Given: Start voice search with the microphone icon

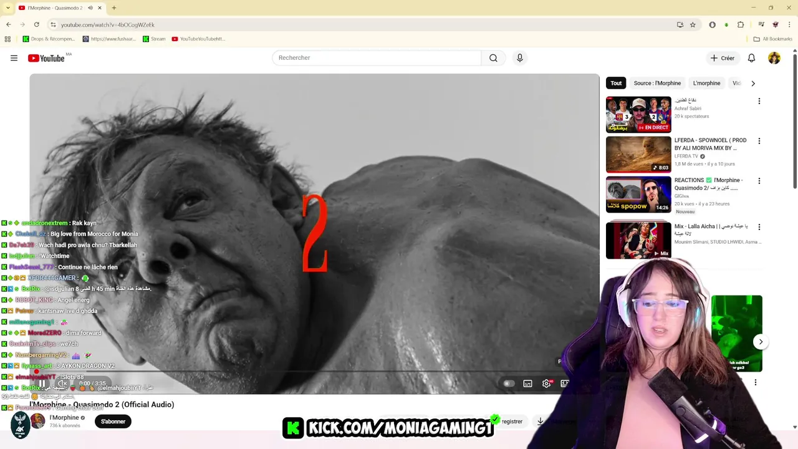Looking at the screenshot, I should click(x=520, y=58).
